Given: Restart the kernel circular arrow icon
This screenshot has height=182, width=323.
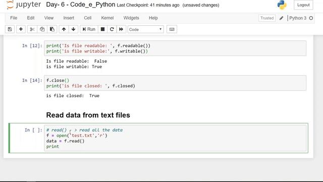Looking at the screenshot, I should 112,29.
